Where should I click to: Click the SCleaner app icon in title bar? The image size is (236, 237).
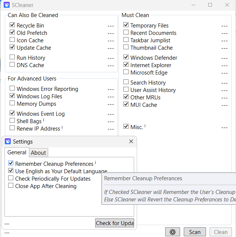point(7,5)
